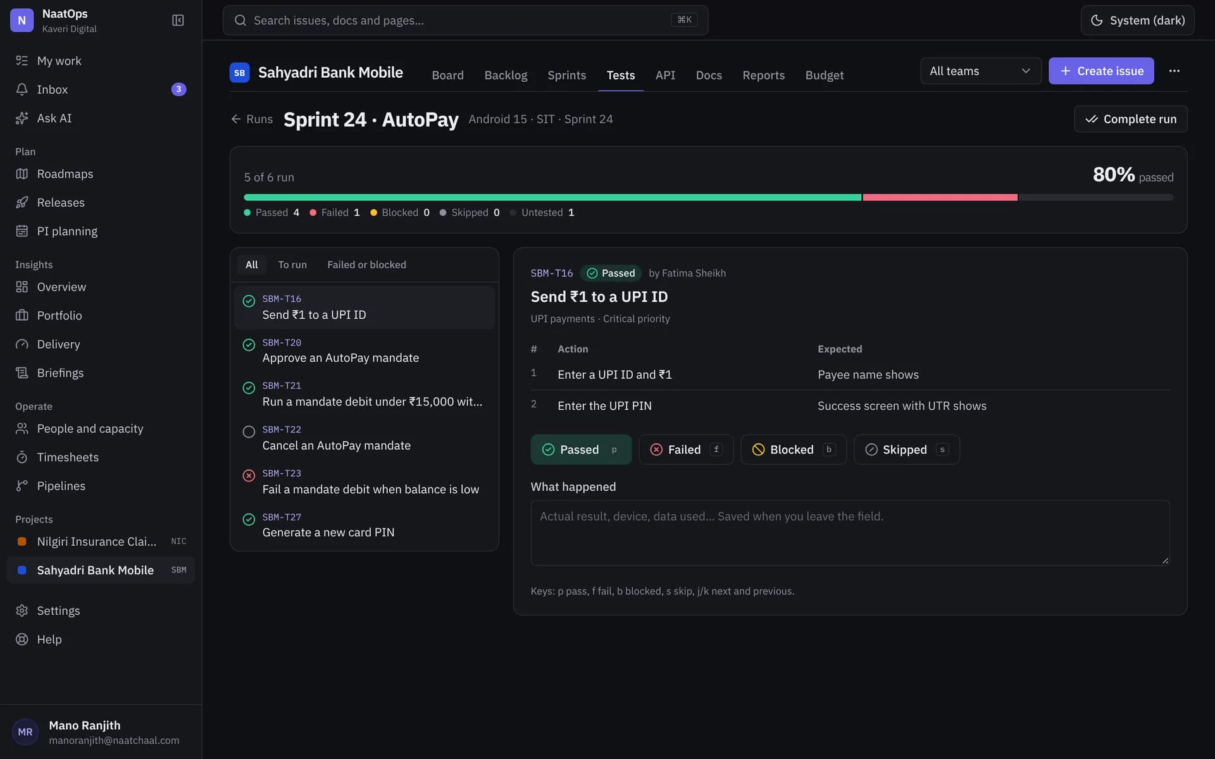
Task: Open Delivery gauge page
Action: click(101, 344)
